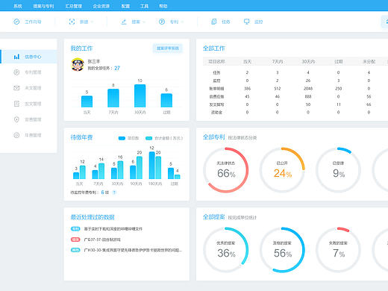Click the bar labeled 14 in 待缴年费 chart
The height and width of the screenshot is (291, 388).
click(101, 171)
